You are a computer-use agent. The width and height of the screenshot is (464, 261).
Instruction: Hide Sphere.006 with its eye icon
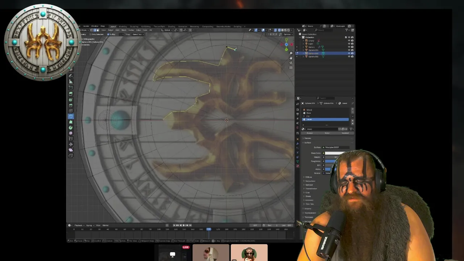tap(349, 57)
